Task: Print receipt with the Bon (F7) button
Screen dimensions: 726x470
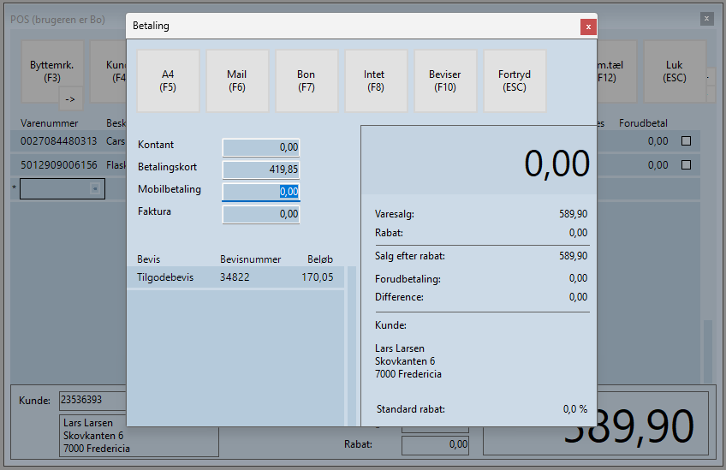Action: (306, 80)
